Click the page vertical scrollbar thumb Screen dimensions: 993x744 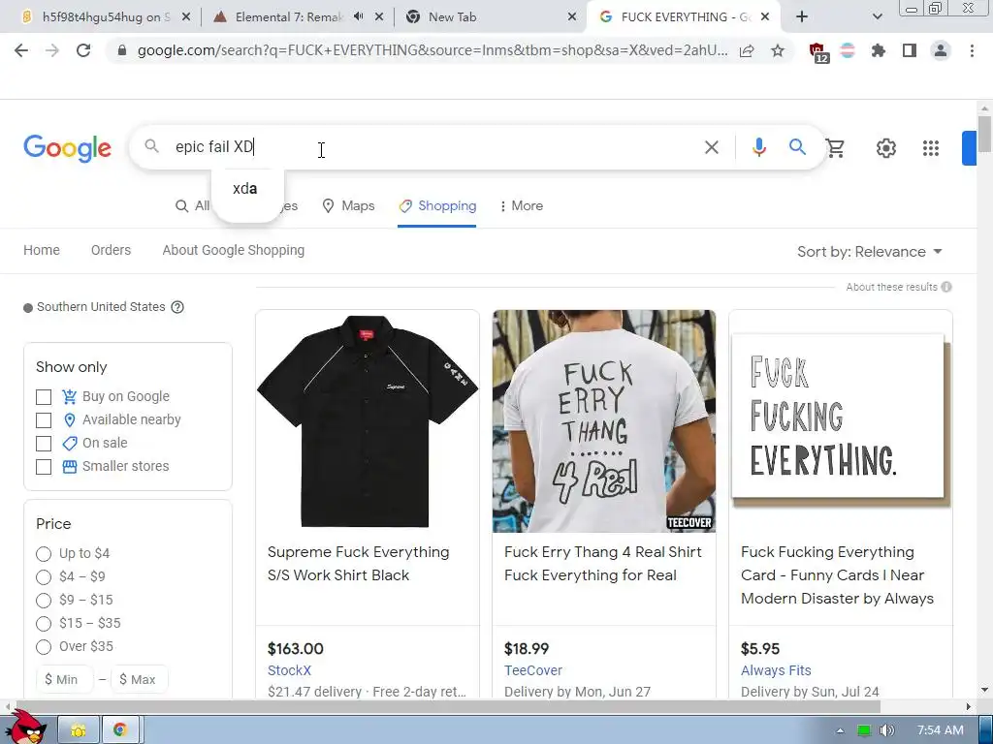pos(984,134)
